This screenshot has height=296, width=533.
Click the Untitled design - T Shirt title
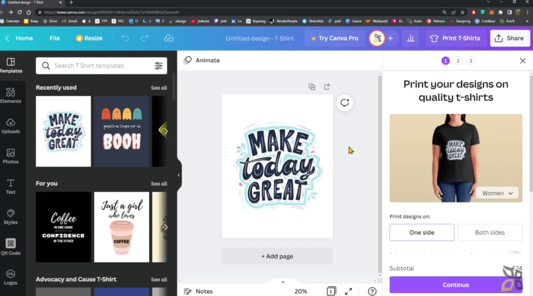(x=259, y=38)
